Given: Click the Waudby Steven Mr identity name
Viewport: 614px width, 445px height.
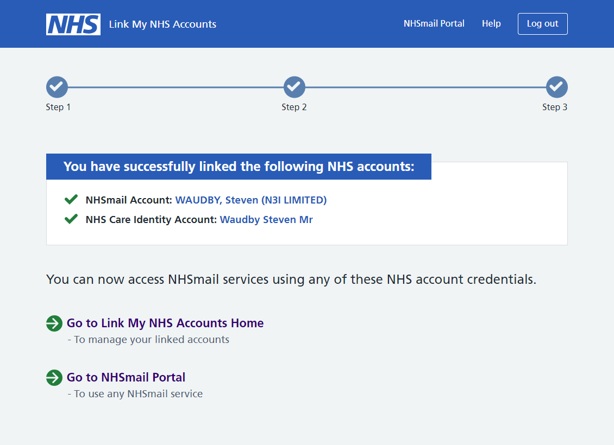Looking at the screenshot, I should pyautogui.click(x=266, y=220).
